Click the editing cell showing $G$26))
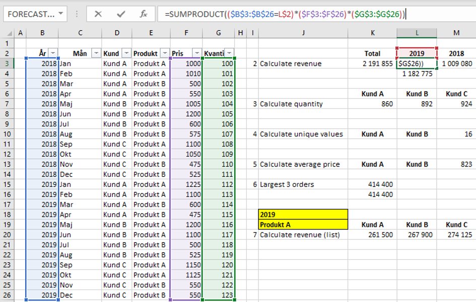This screenshot has width=476, height=302. [x=417, y=63]
